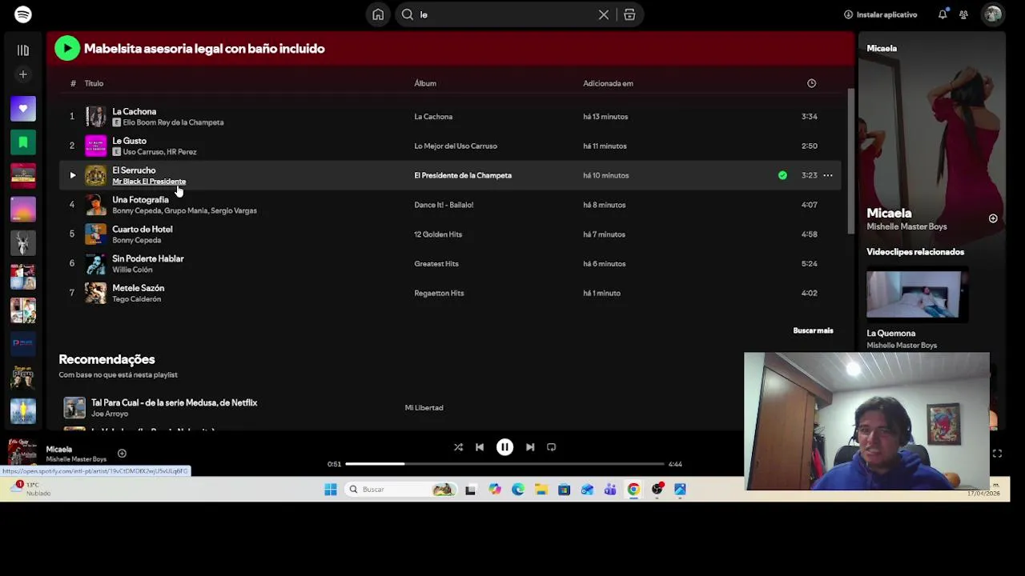The height and width of the screenshot is (576, 1025).
Task: Open the Browse icon beside the search bar
Action: [629, 14]
